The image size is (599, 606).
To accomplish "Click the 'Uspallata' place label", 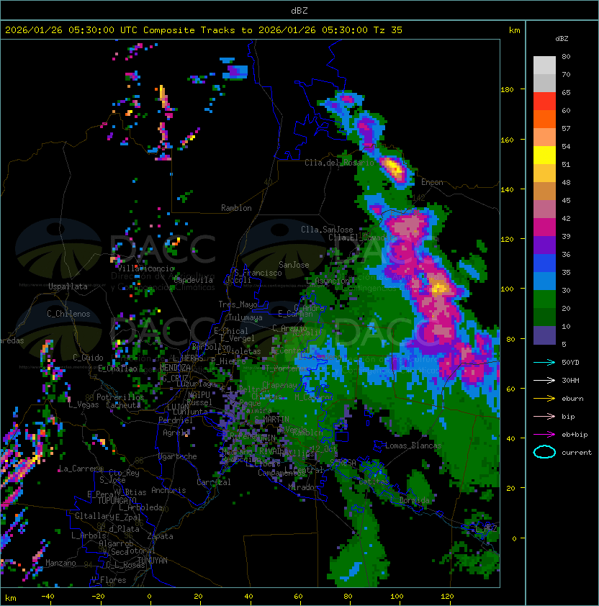I will pos(68,286).
